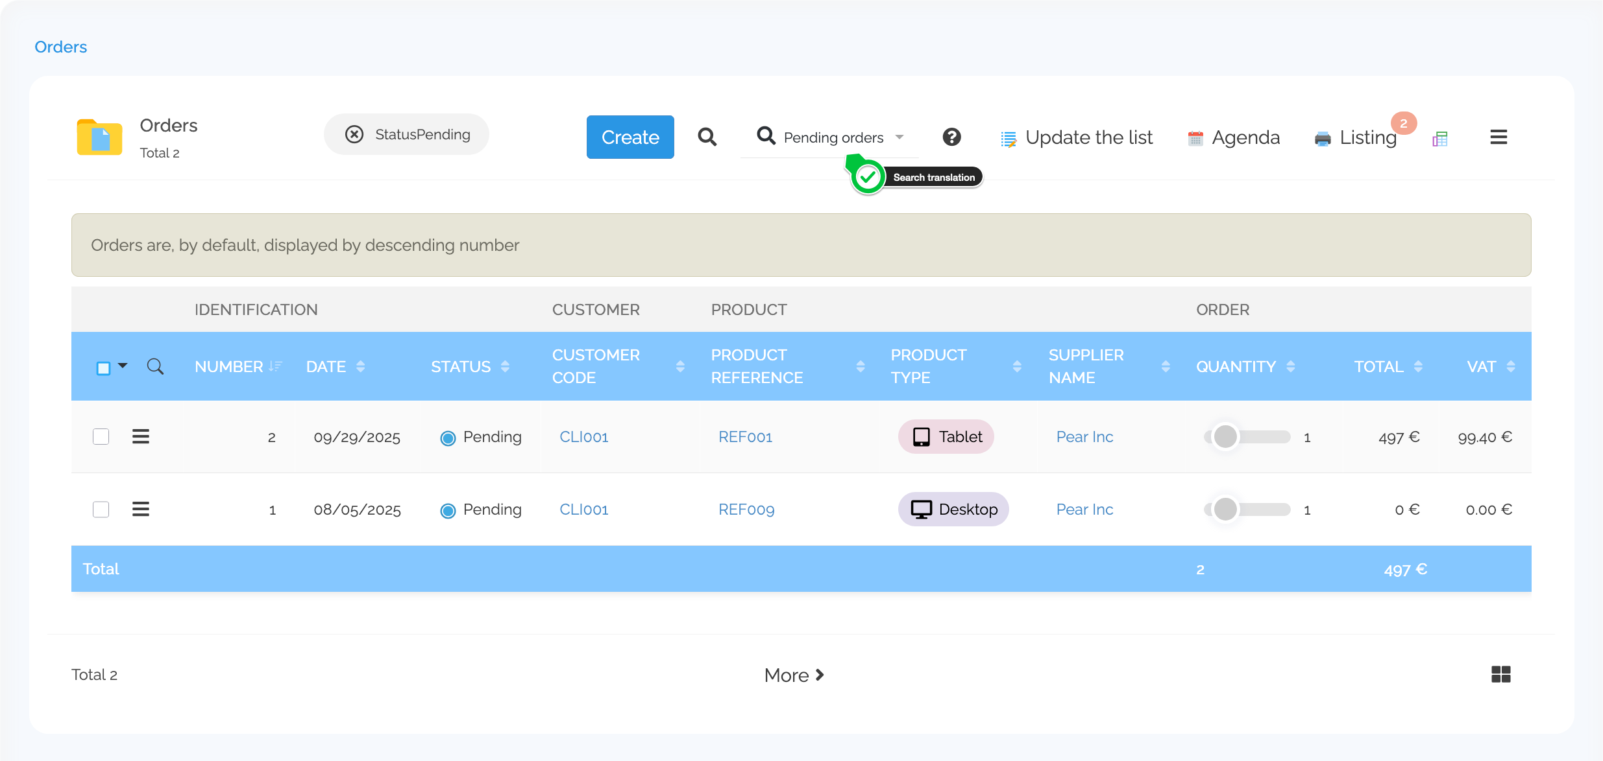1603x761 pixels.
Task: Open product reference REF001 link
Action: click(x=745, y=437)
